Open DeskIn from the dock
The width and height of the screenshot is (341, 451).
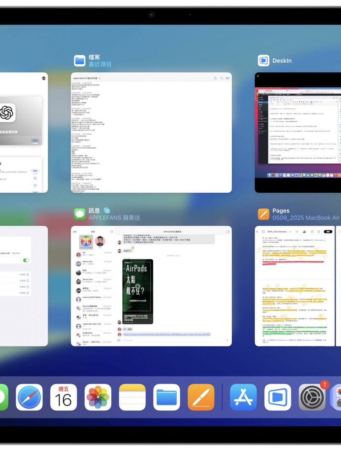coord(278,397)
